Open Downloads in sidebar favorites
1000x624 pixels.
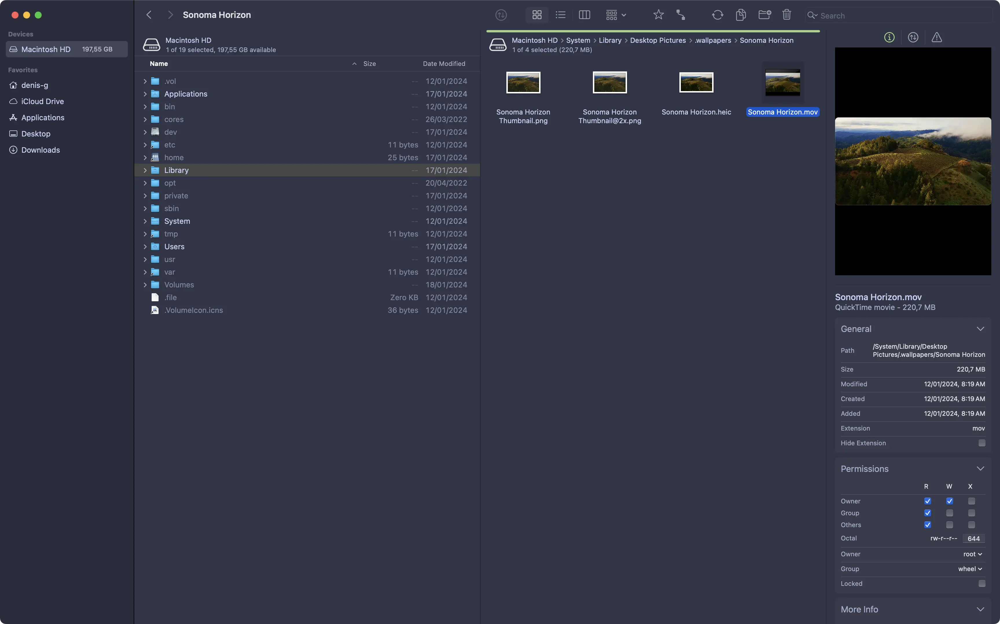41,150
